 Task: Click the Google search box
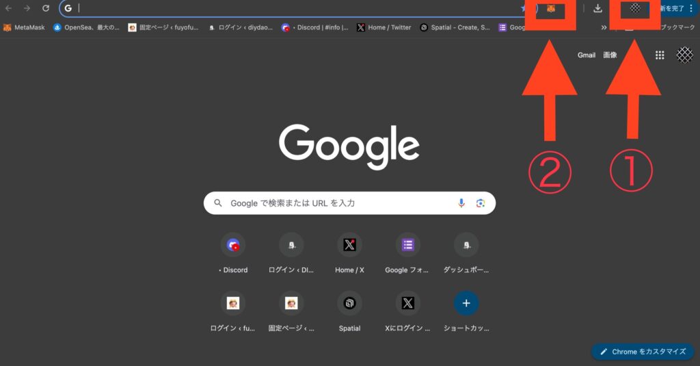click(349, 203)
